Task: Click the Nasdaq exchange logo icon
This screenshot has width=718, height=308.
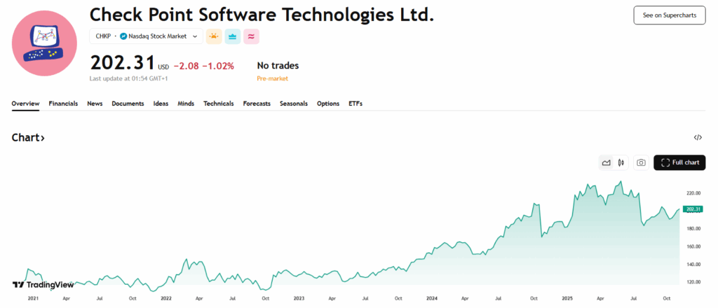Action: pos(123,36)
